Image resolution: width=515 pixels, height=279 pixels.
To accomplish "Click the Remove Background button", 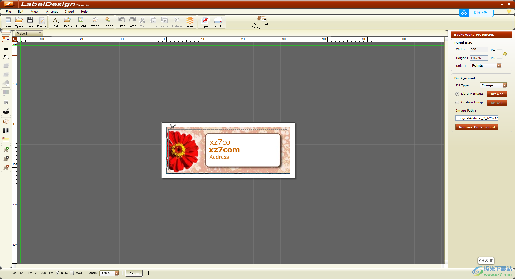I will click(477, 127).
